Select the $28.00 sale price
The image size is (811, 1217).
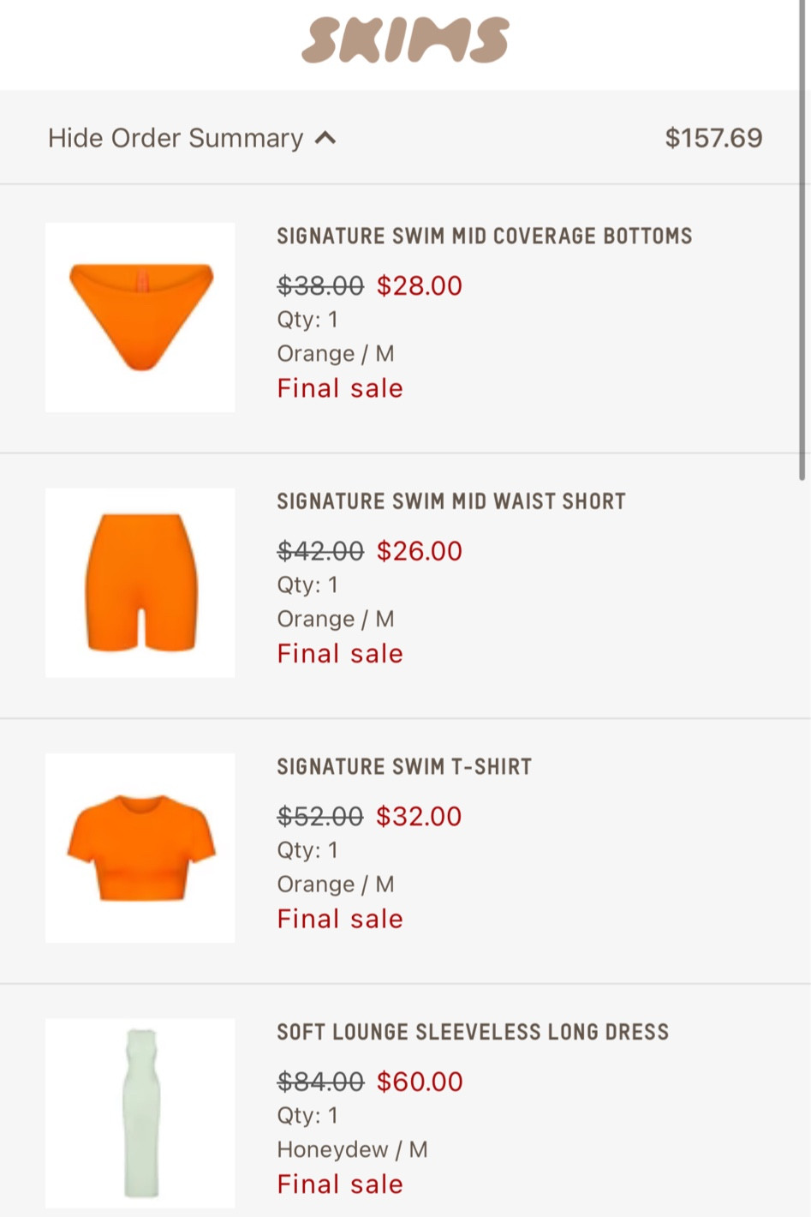coord(420,285)
